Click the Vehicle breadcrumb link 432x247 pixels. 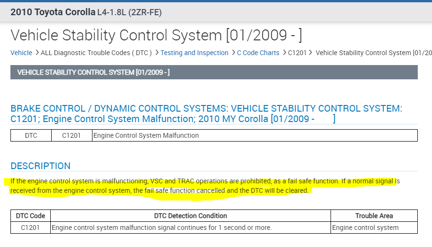(21, 53)
